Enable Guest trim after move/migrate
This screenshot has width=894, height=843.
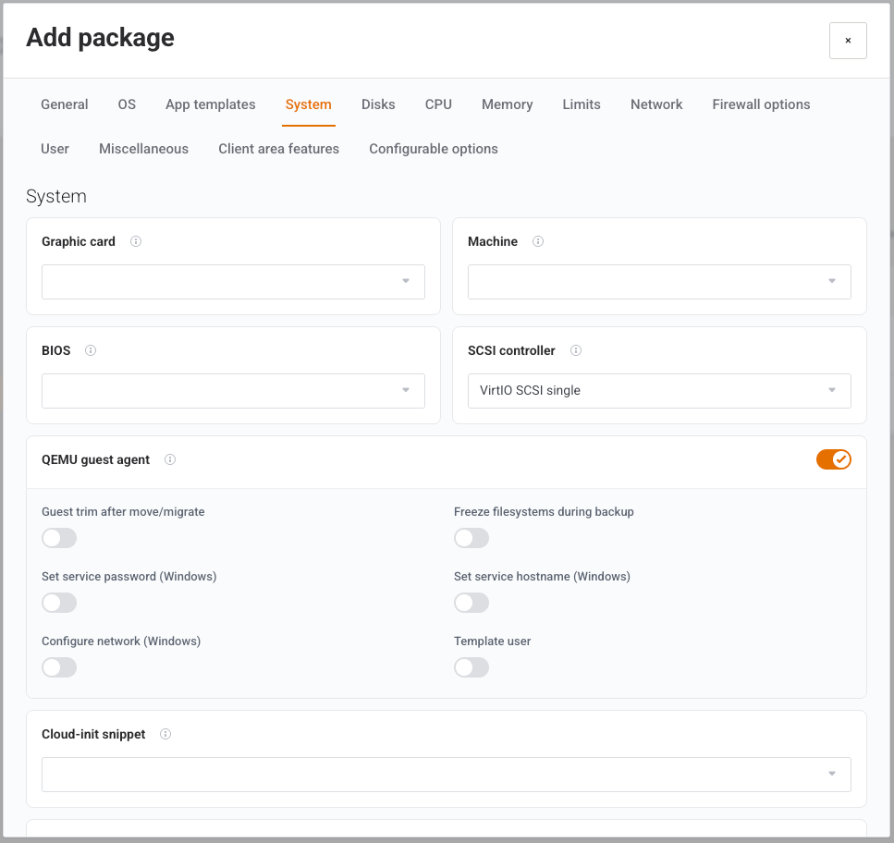[x=59, y=537]
